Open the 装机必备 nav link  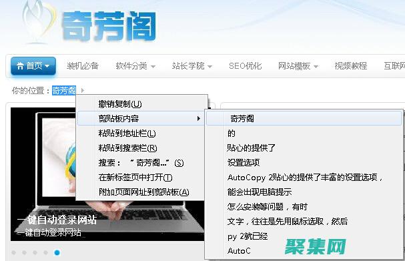(82, 66)
